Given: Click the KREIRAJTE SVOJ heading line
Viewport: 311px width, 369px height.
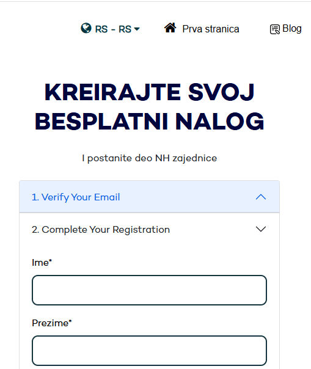Looking at the screenshot, I should pyautogui.click(x=150, y=92).
